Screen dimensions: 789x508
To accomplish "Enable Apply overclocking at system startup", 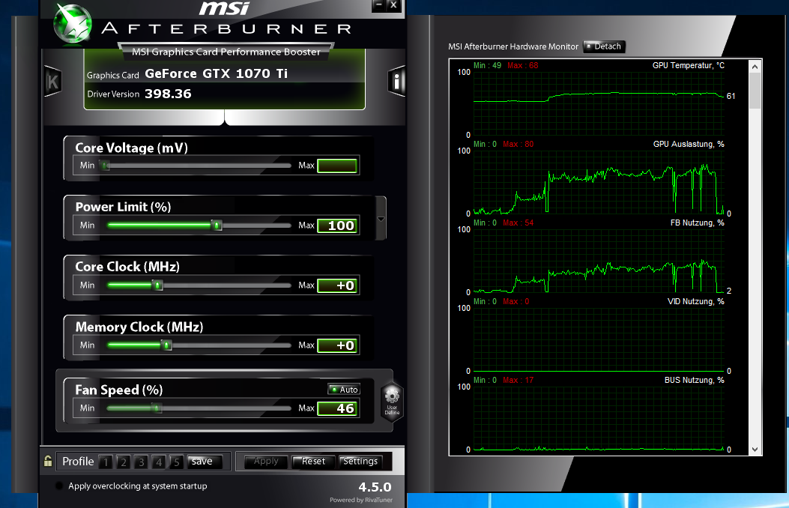I will point(59,486).
